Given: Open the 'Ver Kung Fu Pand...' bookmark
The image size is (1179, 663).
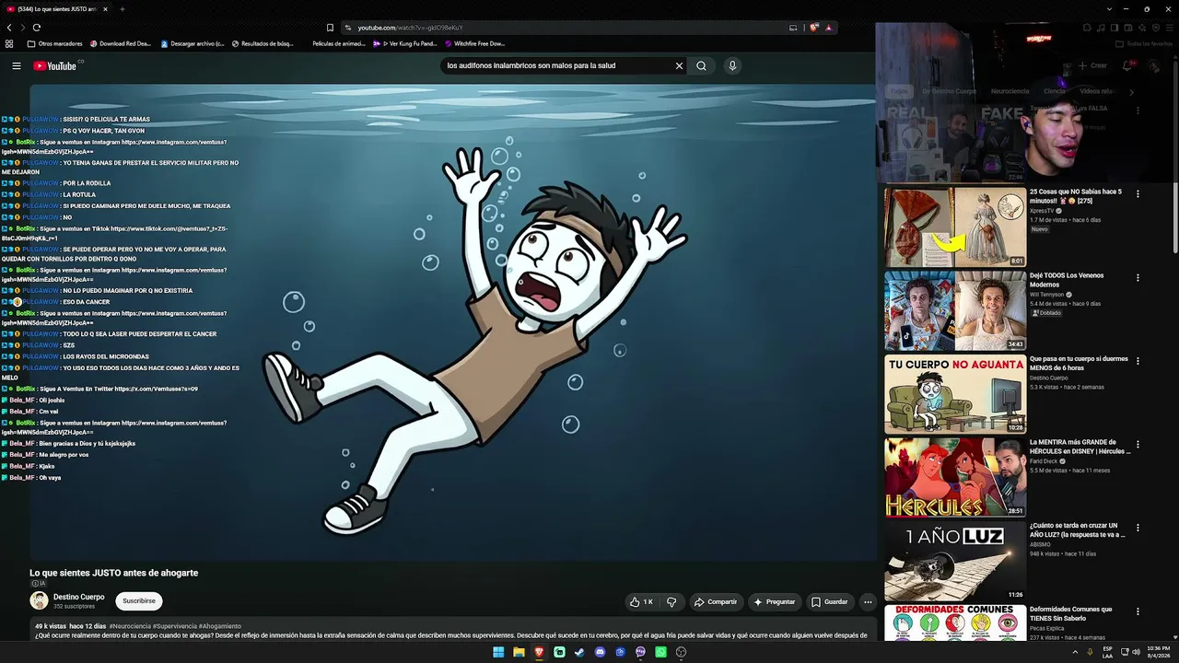Looking at the screenshot, I should click(405, 43).
